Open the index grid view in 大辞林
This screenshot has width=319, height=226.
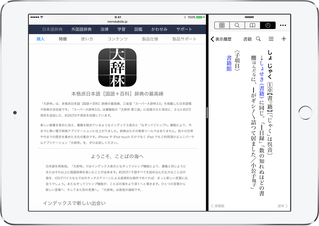tap(222, 25)
